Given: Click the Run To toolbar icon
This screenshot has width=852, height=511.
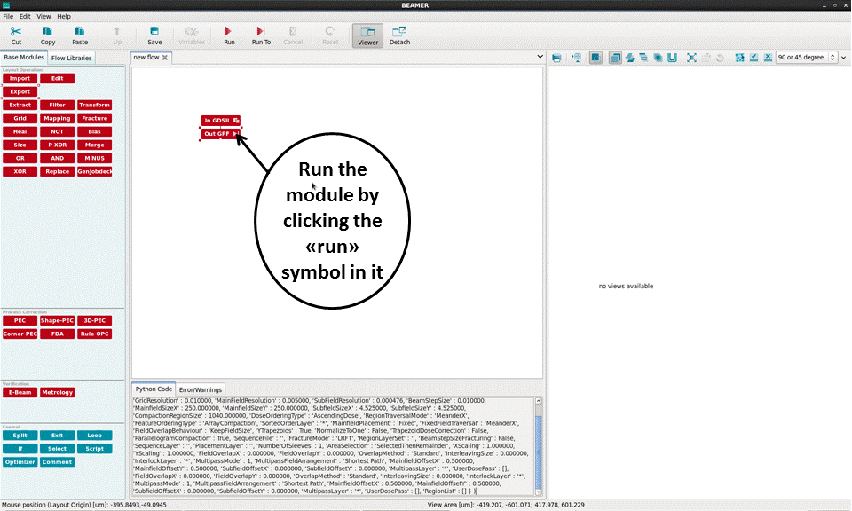Looking at the screenshot, I should 261,35.
